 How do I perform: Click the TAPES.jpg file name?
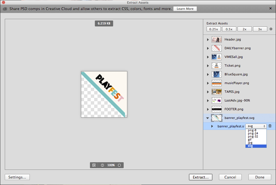coord(232,92)
